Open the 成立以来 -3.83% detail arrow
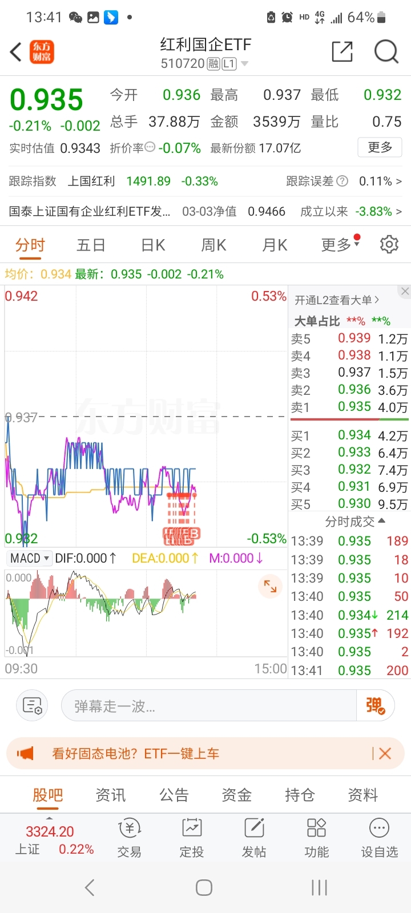This screenshot has height=913, width=411. (399, 212)
